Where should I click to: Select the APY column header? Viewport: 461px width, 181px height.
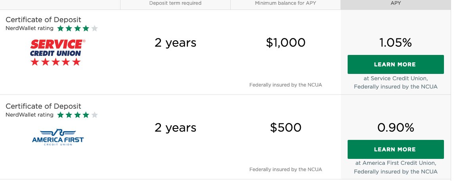click(x=395, y=3)
